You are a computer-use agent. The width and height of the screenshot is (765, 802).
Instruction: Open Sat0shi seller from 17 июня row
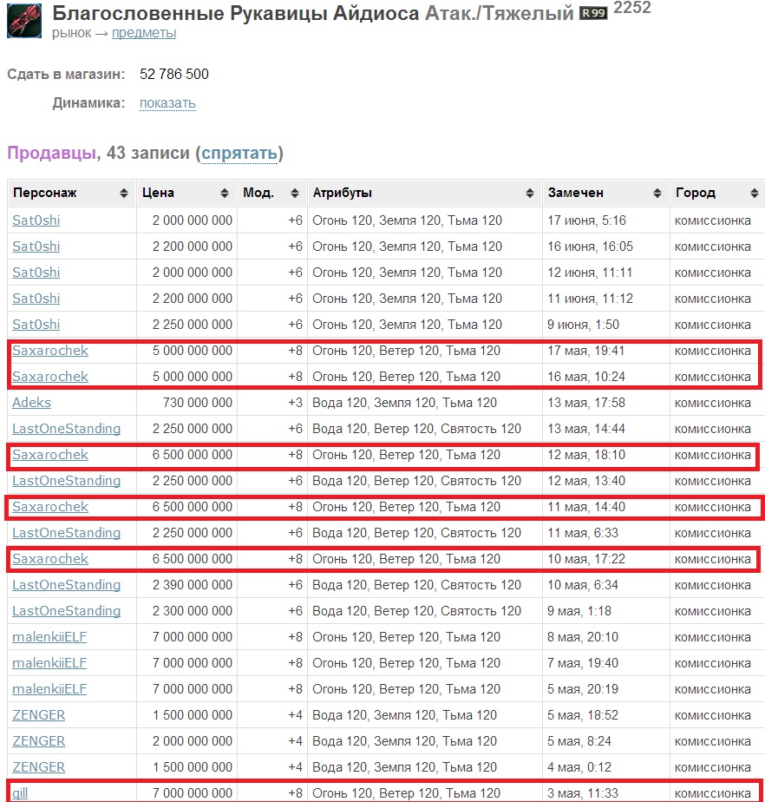36,220
